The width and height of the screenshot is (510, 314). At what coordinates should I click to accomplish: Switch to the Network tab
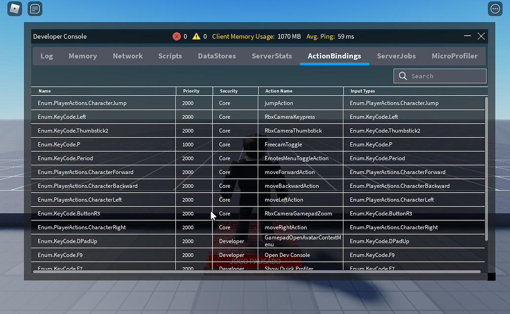pos(128,56)
